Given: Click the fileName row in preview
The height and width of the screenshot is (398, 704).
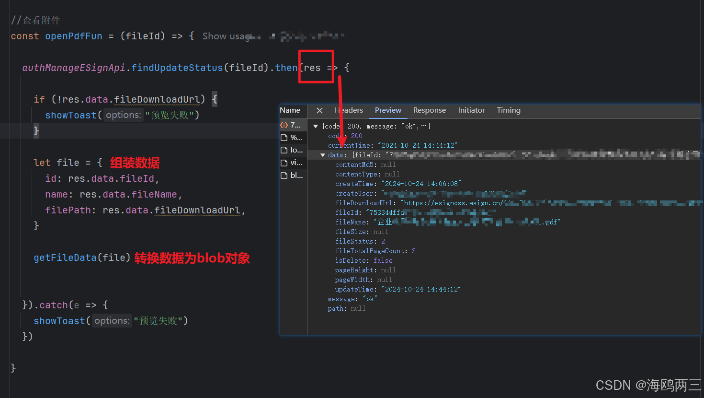Looking at the screenshot, I should [448, 222].
